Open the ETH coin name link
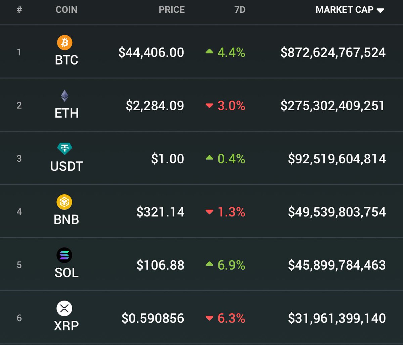Screen dimensions: 403x345 click(66, 113)
